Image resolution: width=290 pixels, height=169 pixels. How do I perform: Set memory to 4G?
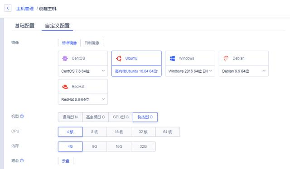[x=70, y=146]
